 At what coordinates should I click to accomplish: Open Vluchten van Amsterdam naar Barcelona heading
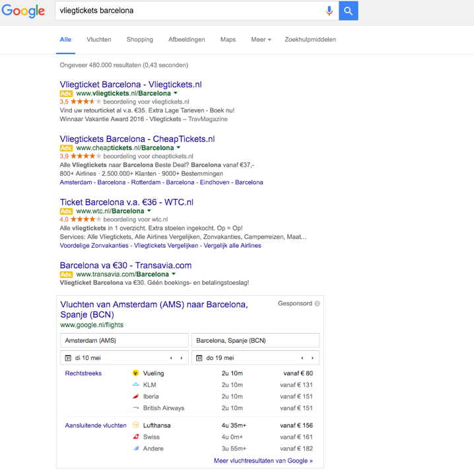pyautogui.click(x=154, y=309)
